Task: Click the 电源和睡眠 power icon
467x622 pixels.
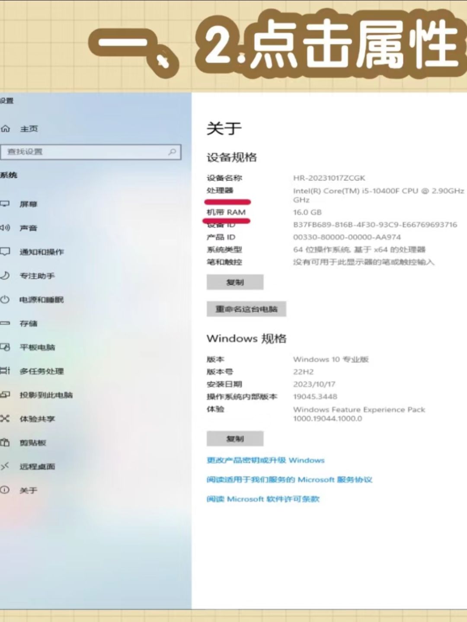Action: (5, 299)
